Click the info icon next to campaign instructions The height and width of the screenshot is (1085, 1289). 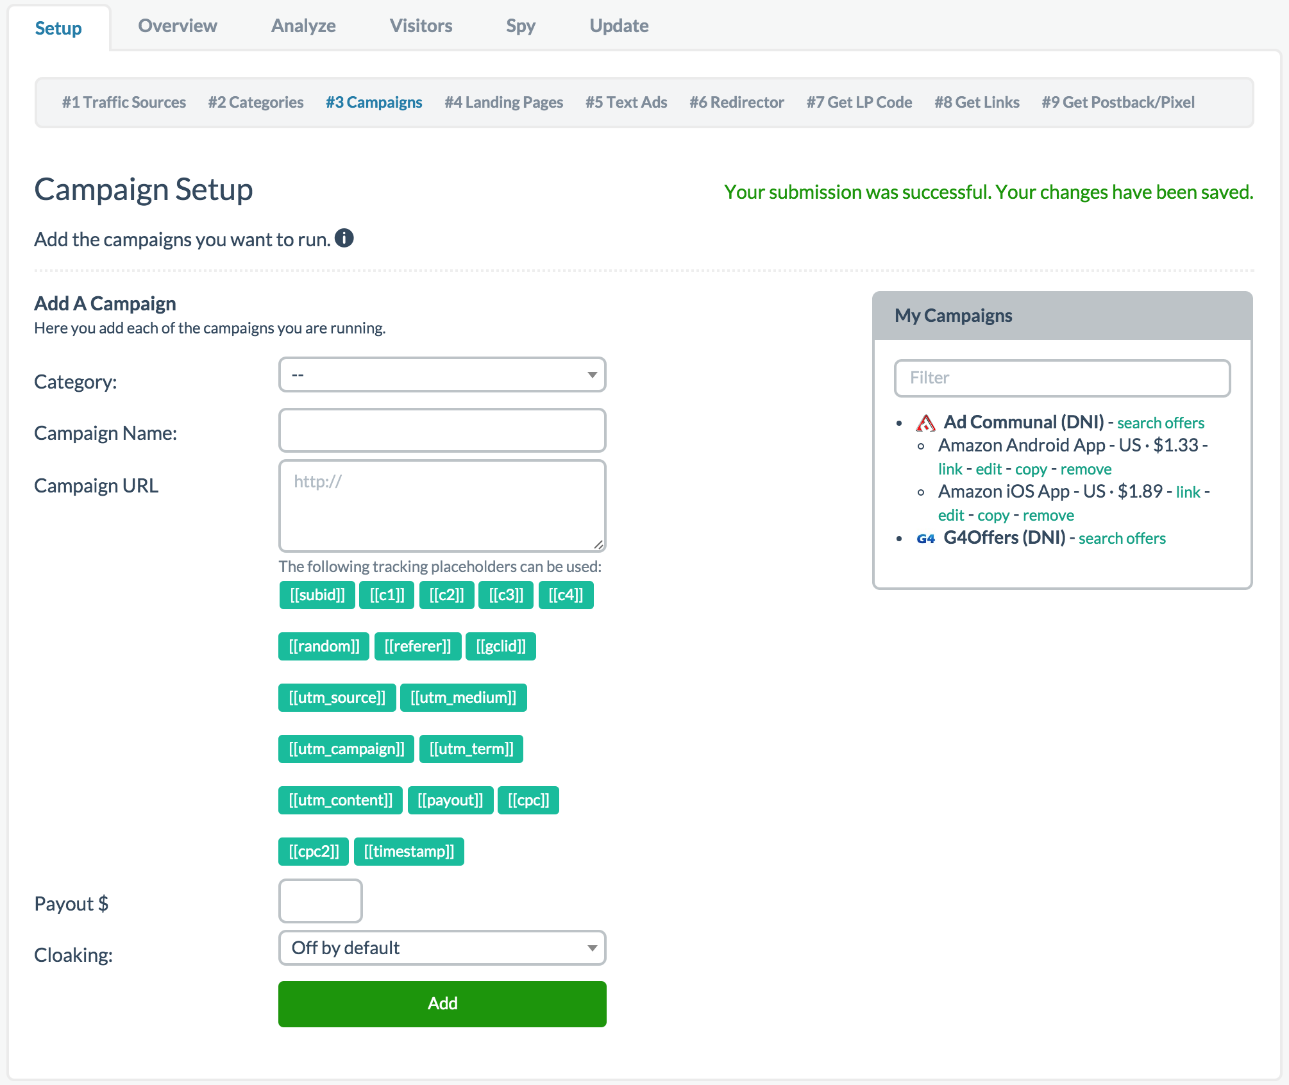point(344,239)
